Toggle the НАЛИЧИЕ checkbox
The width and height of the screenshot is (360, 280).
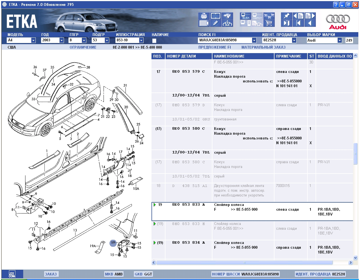pos(154,41)
